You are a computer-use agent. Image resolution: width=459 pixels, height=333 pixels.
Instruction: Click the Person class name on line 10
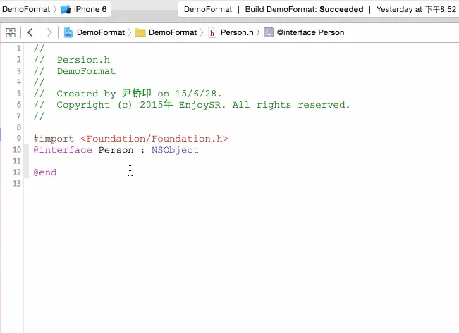(116, 150)
